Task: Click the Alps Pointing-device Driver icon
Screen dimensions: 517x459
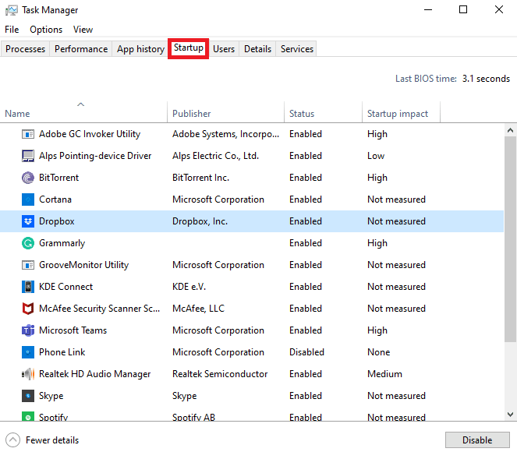Action: coord(28,156)
